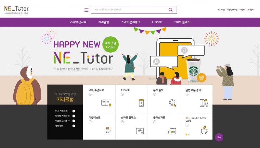Click arrow circle under E-Book tile title
Screen dimensions: 260x148
[x=123, y=94]
